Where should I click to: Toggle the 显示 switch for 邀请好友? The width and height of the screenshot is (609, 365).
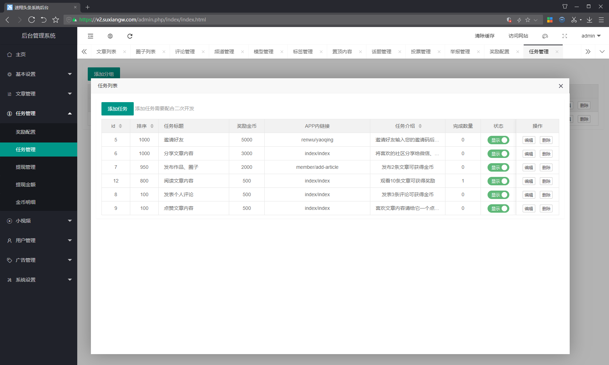[x=498, y=140]
